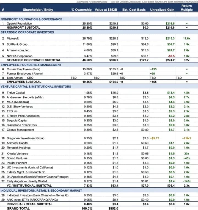The width and height of the screenshot is (198, 210).
Task: Click the 'Altimeter Capital' cell
Action: tap(17, 143)
